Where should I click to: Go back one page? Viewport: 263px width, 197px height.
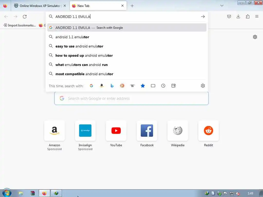[x=6, y=17]
